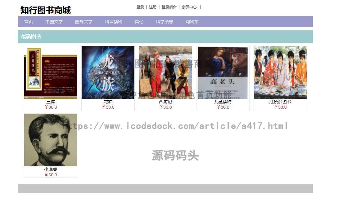The image size is (351, 202).
Task: Open the 其他 category
Action: (x=139, y=22)
